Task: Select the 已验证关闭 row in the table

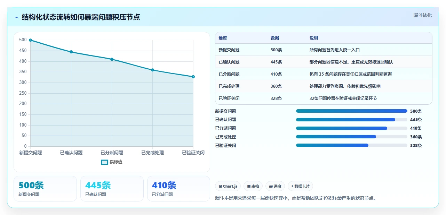Action: click(324, 98)
